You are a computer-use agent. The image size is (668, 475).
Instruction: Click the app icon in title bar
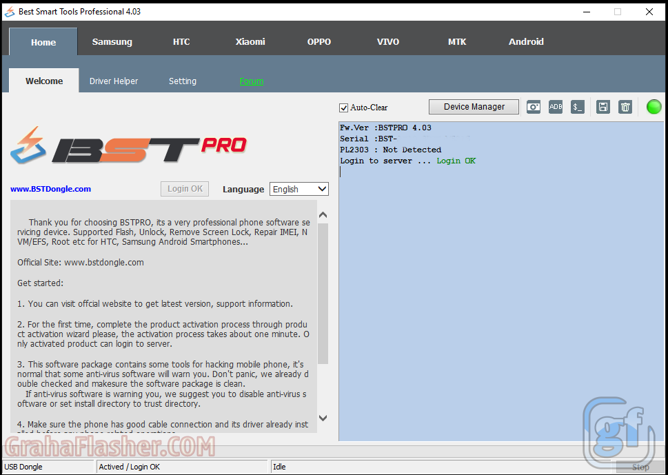click(x=10, y=12)
